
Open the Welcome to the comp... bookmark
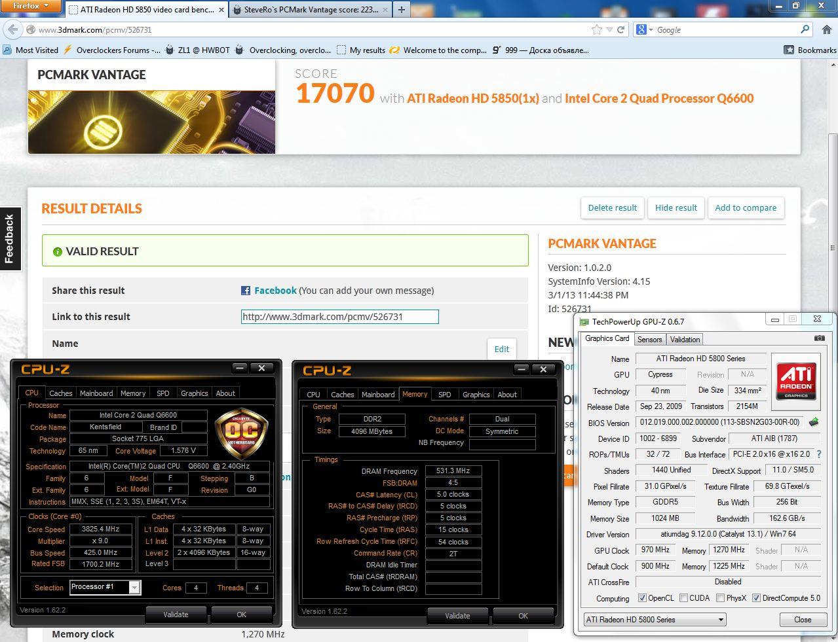click(x=438, y=50)
